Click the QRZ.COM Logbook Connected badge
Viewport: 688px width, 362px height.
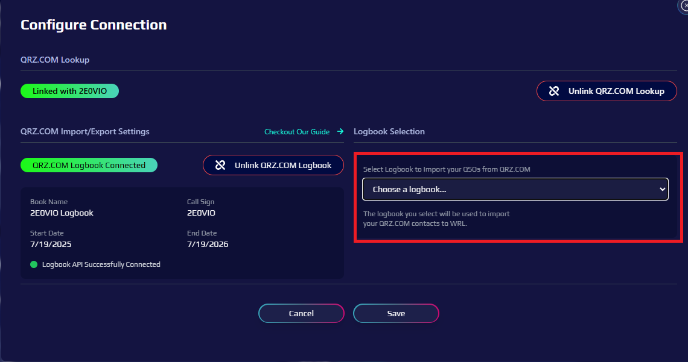click(x=89, y=165)
